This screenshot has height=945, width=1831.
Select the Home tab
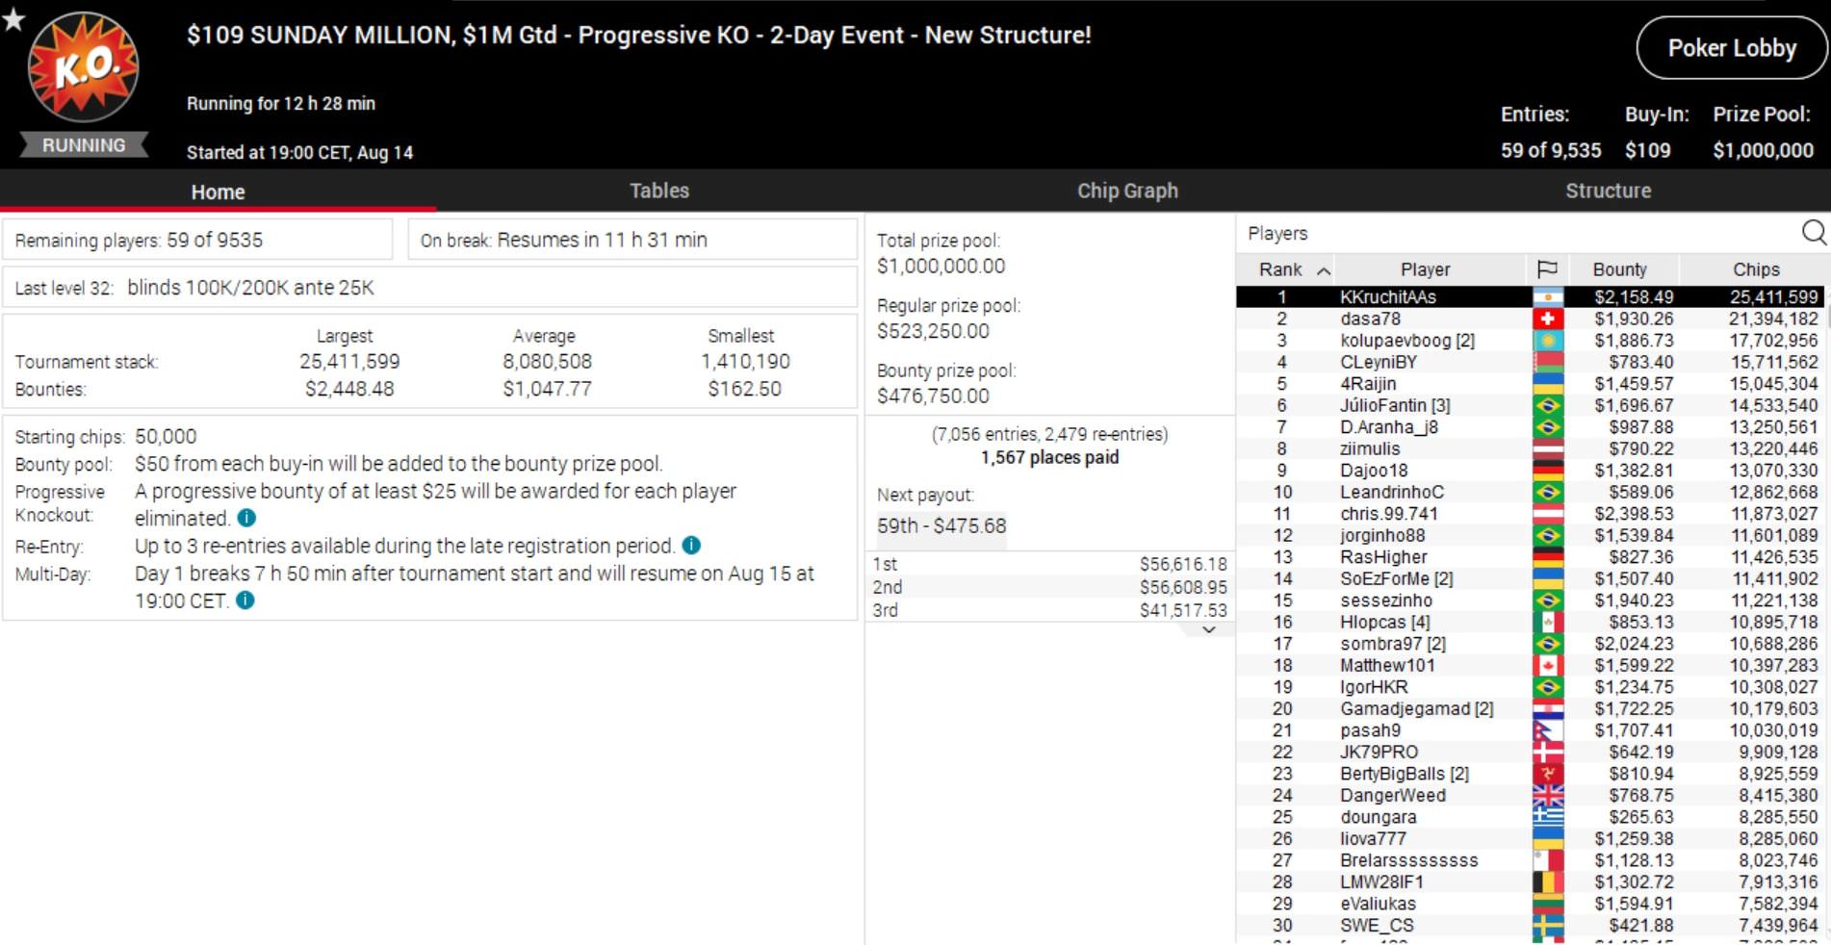218,192
